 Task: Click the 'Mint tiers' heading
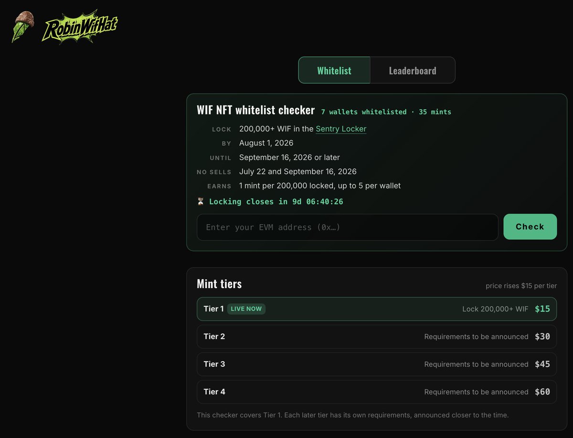tap(219, 284)
